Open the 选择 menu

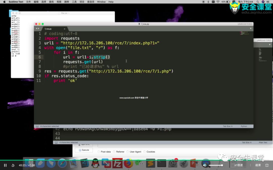pos(44,2)
